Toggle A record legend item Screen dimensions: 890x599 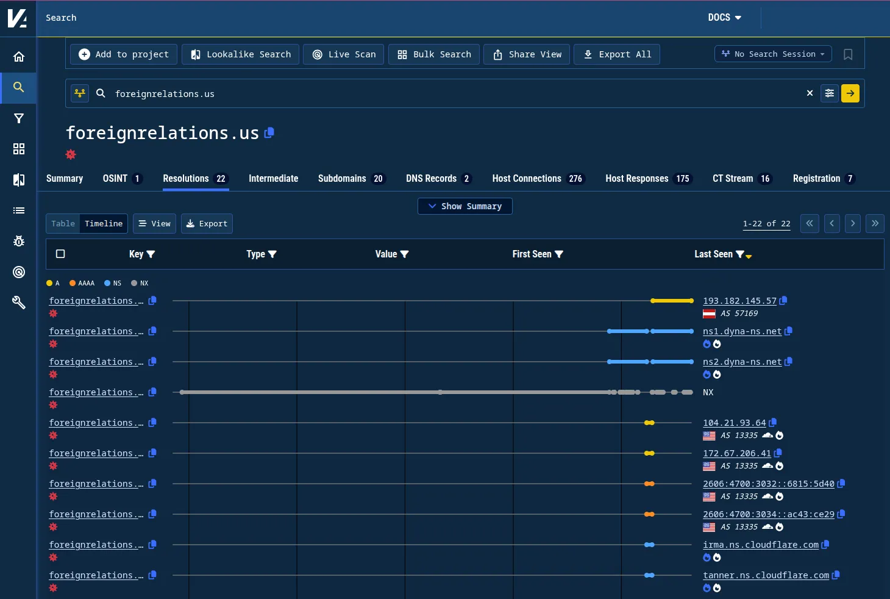click(53, 283)
